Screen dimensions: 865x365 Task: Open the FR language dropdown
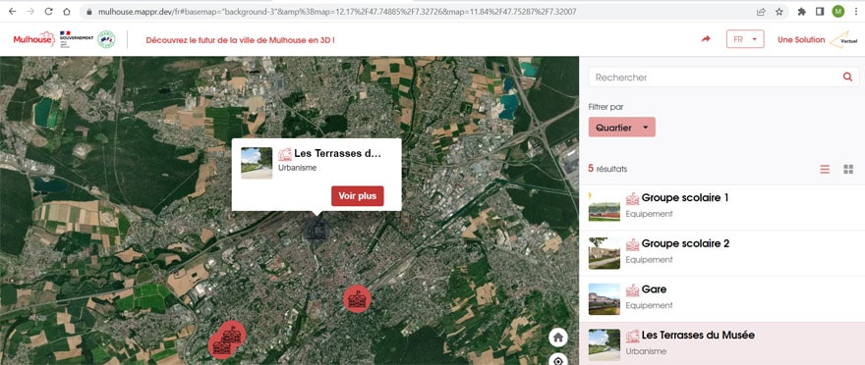[745, 39]
